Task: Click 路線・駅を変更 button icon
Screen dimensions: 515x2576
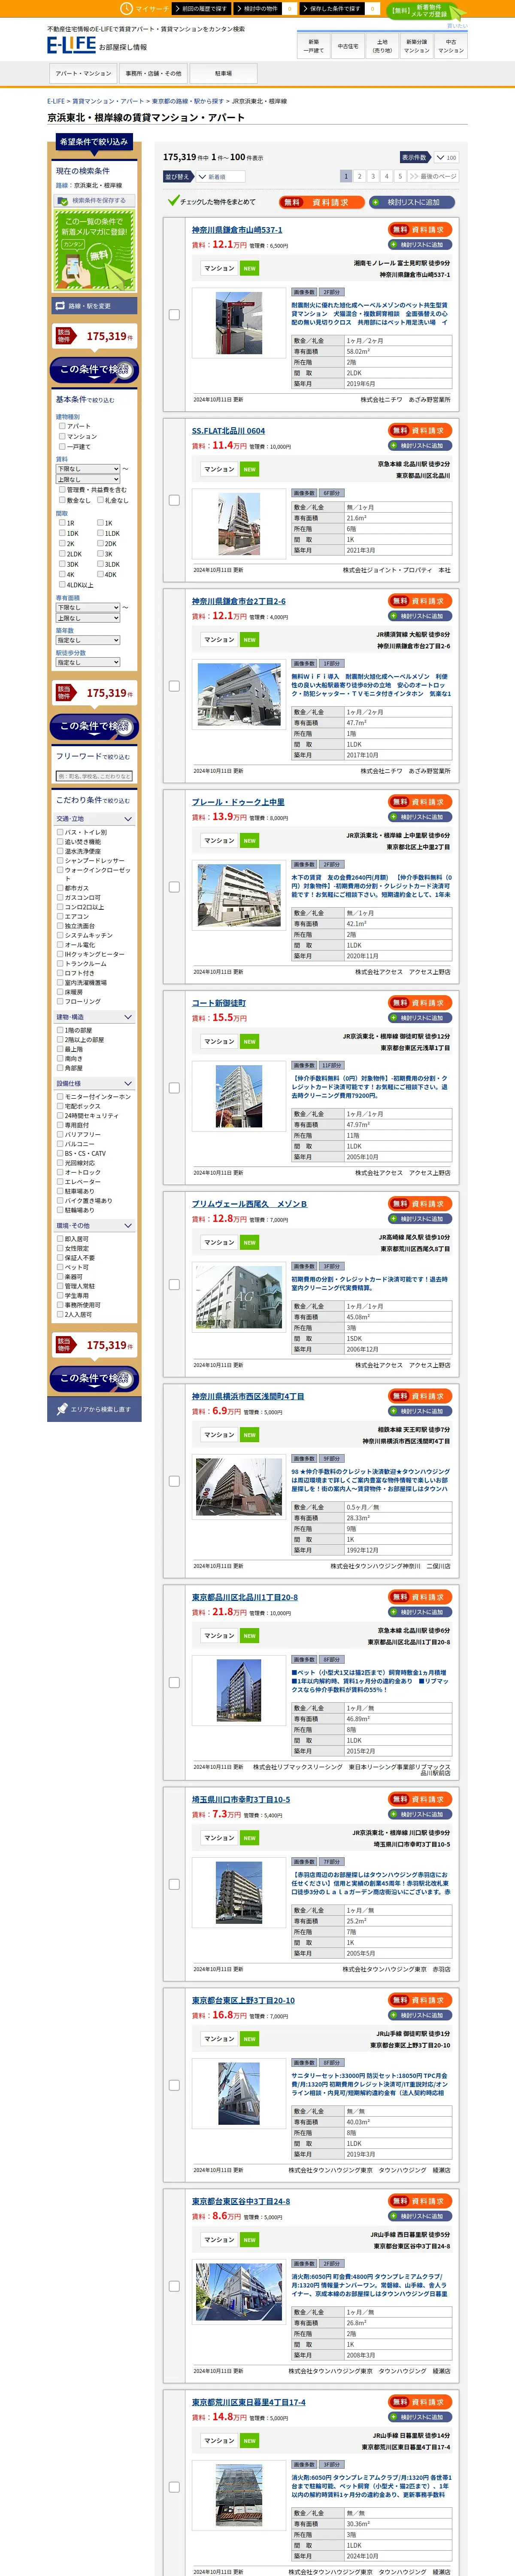Action: [60, 306]
